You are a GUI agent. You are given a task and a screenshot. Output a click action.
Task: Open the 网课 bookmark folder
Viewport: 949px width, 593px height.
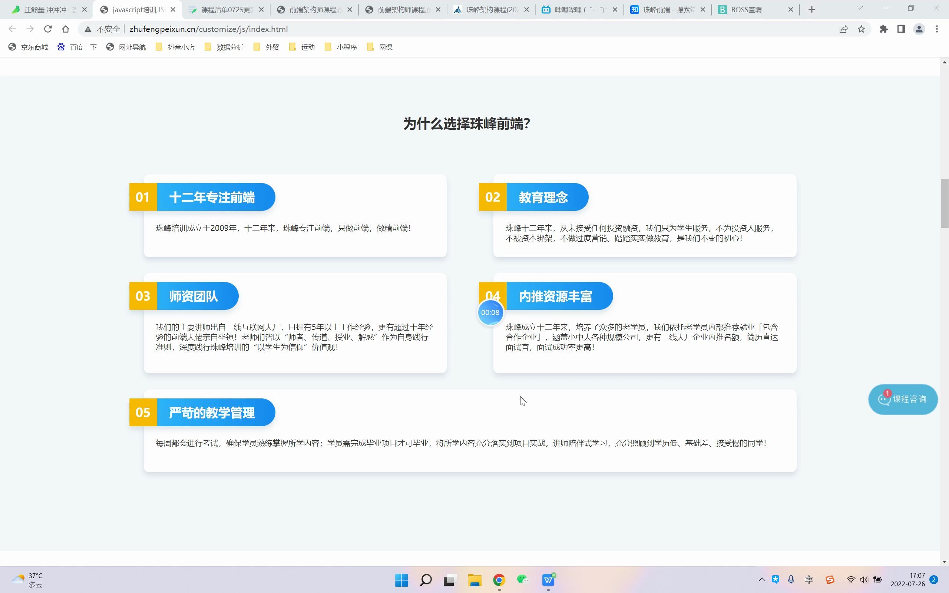coord(380,47)
